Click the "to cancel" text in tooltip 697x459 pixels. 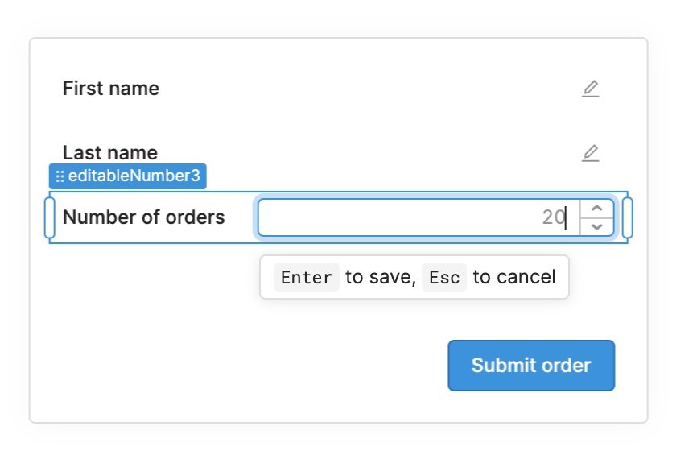514,277
